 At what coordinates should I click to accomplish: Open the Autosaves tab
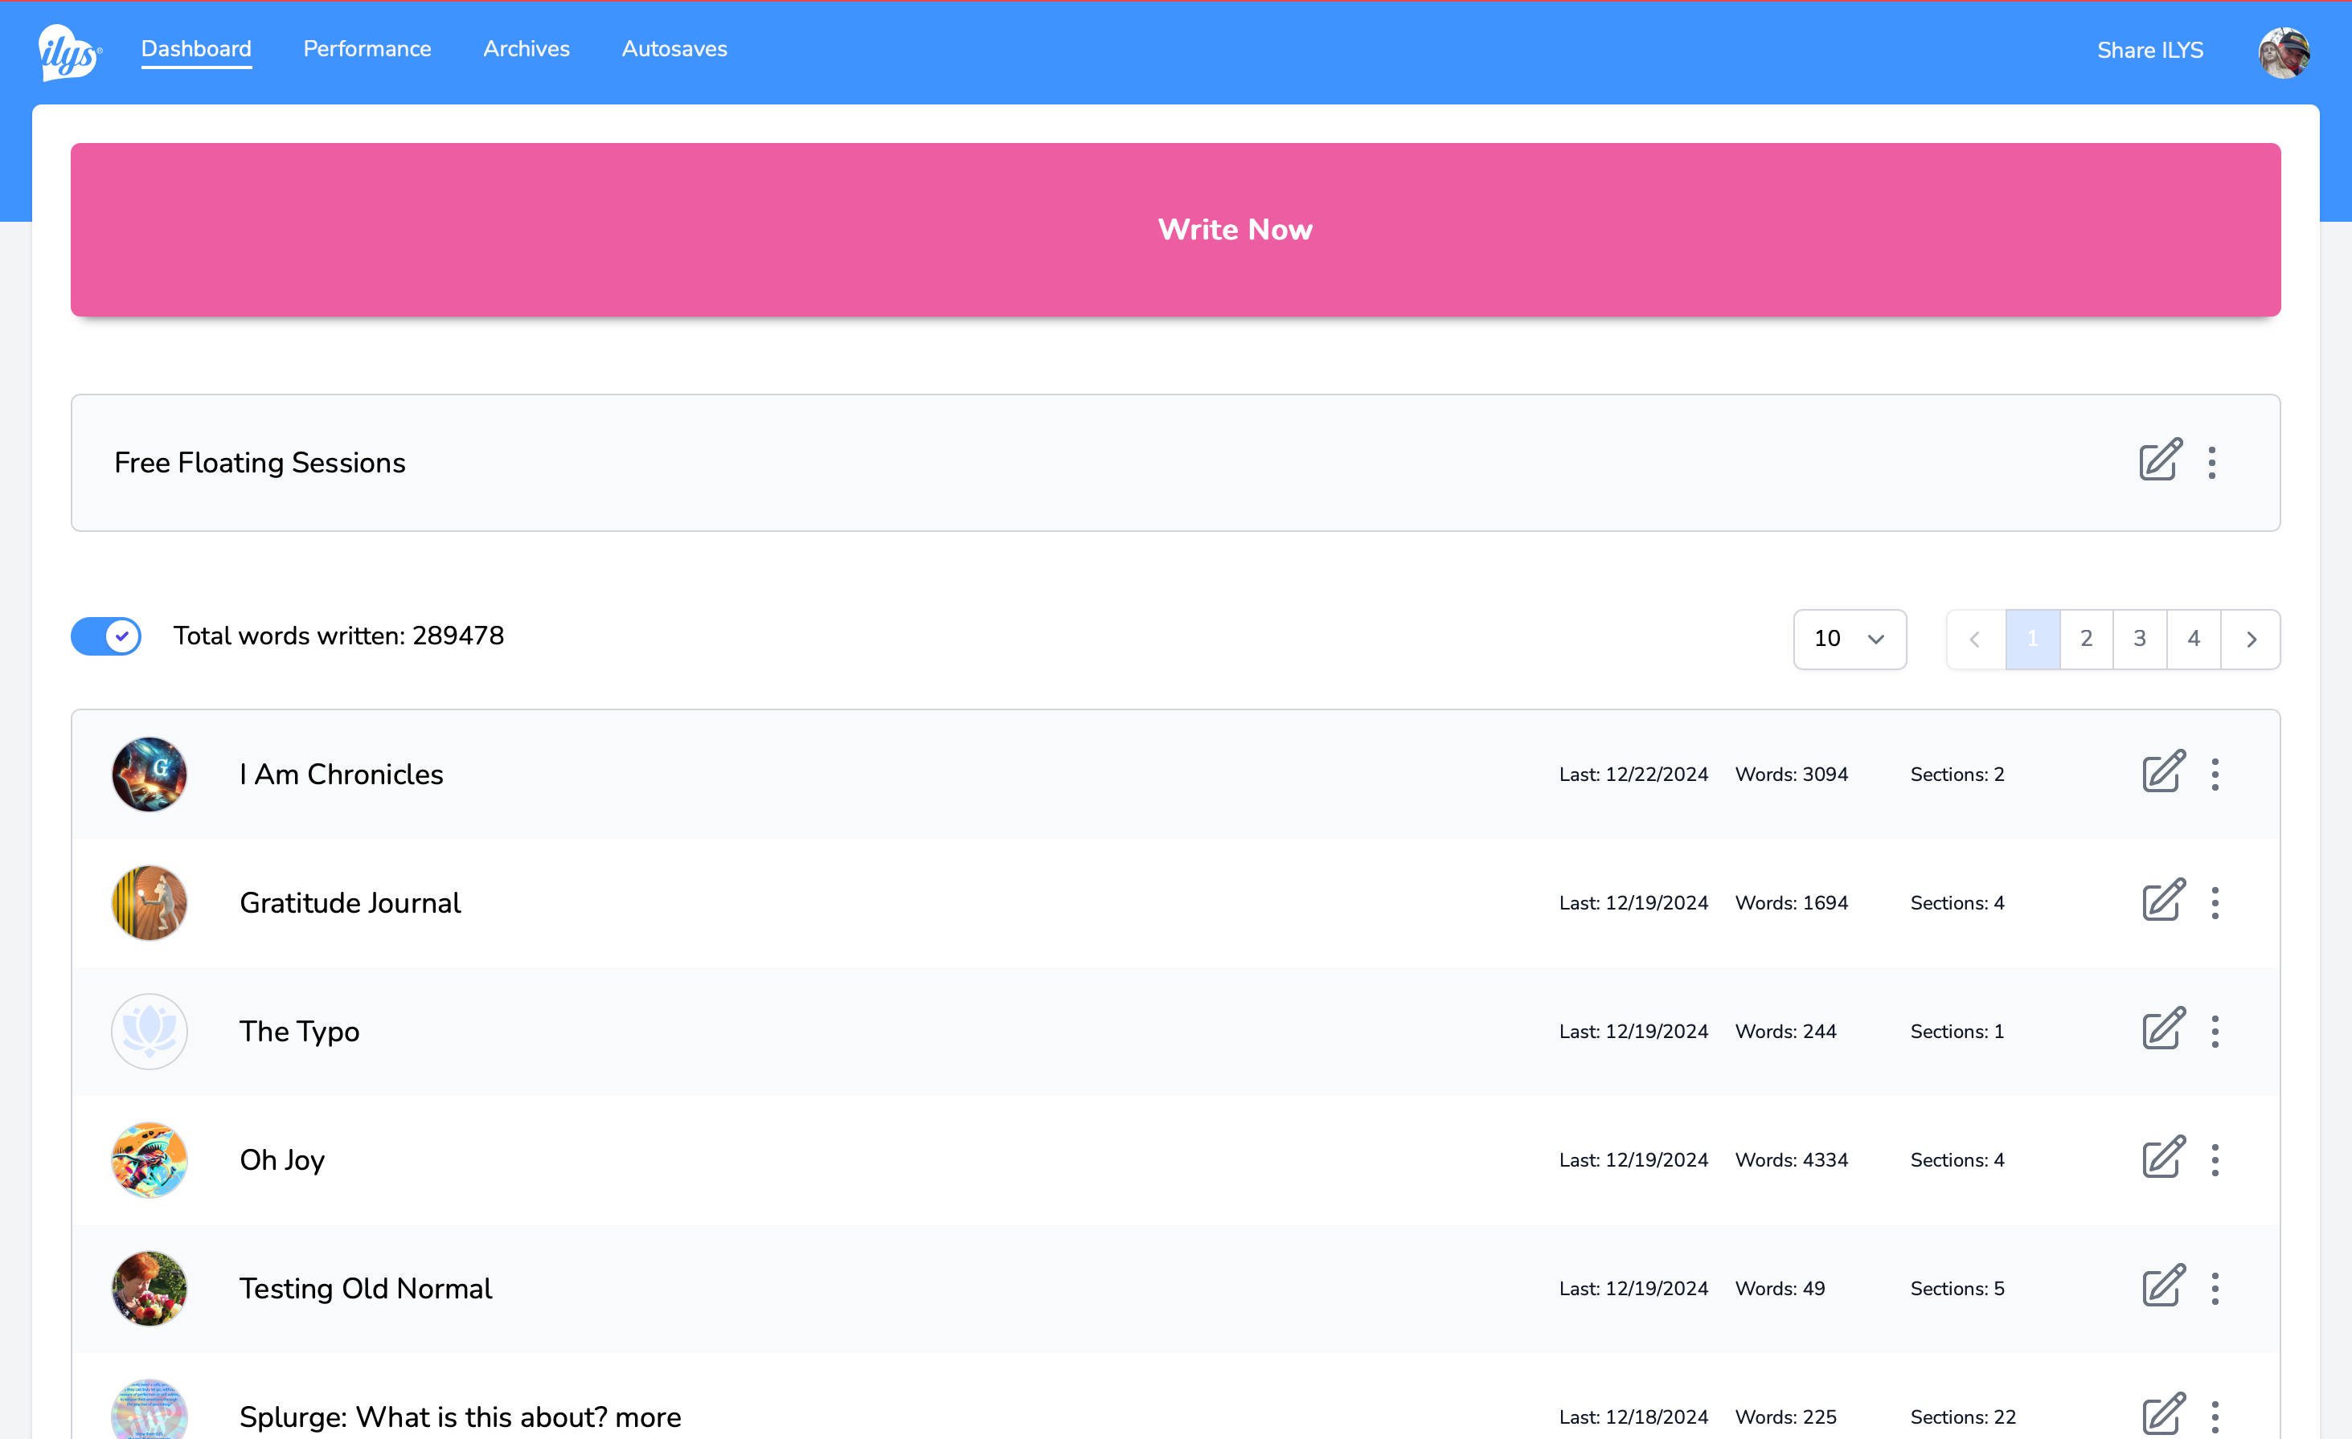click(674, 49)
